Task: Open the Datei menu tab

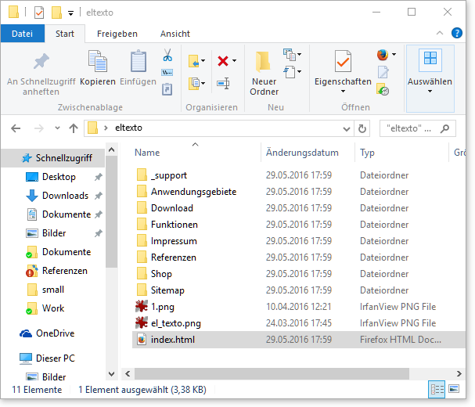Action: click(x=23, y=34)
